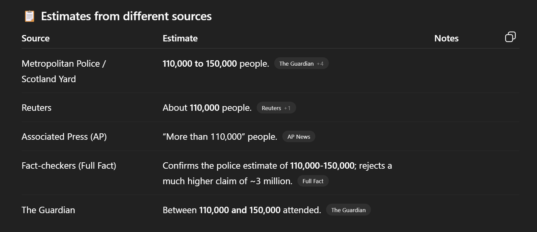The image size is (537, 232).
Task: Click the "Estimates from different sources" heading
Action: 126,16
